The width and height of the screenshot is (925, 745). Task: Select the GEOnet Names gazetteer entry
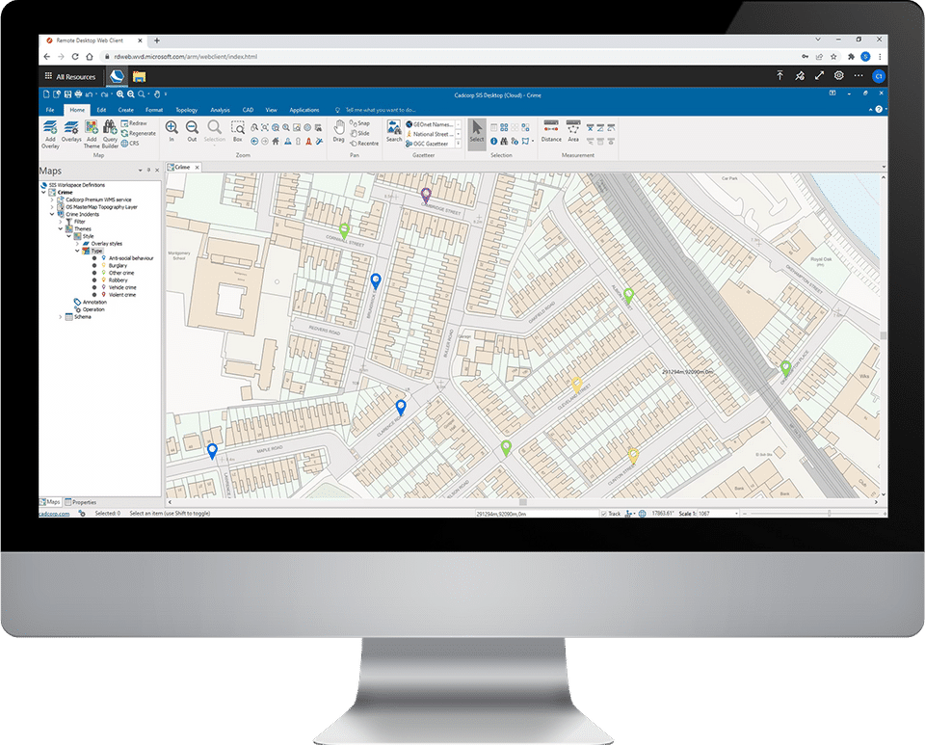(430, 124)
